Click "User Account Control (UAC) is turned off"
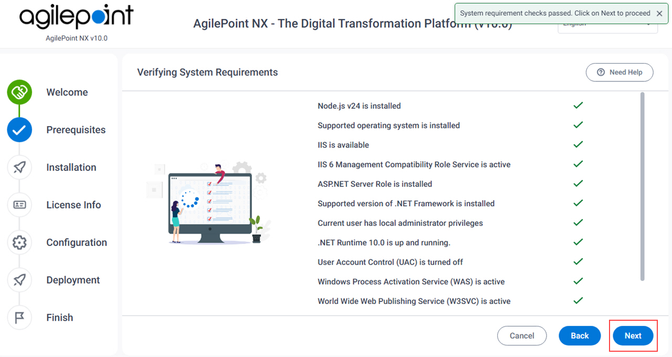 (x=390, y=262)
